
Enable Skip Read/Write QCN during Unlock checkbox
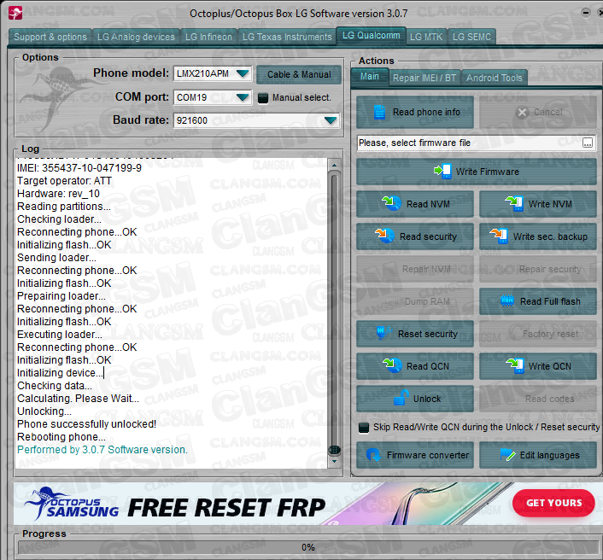click(x=363, y=428)
